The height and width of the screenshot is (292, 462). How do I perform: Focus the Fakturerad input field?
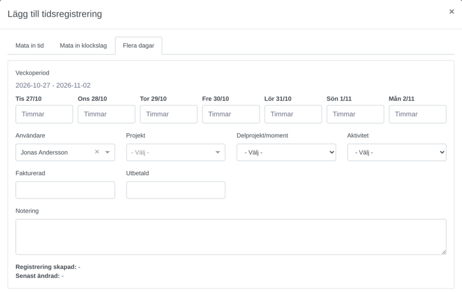coord(65,190)
